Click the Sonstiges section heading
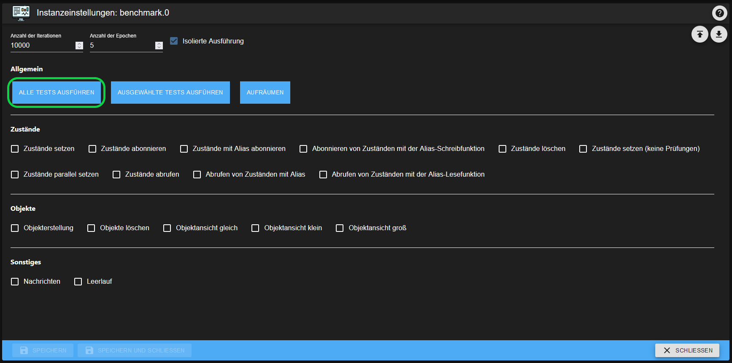Screen dimensions: 732x363 click(x=26, y=262)
